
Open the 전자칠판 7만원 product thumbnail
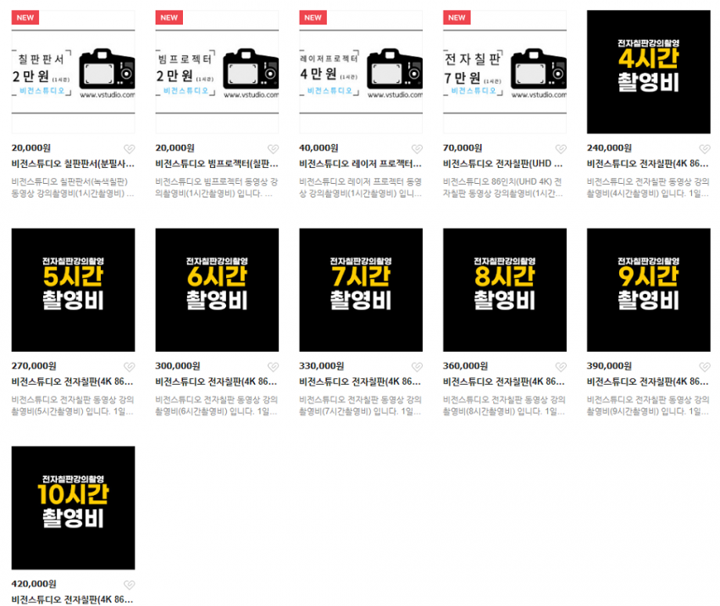pos(505,72)
